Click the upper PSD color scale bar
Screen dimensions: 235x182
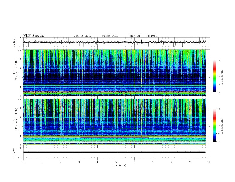(215, 76)
